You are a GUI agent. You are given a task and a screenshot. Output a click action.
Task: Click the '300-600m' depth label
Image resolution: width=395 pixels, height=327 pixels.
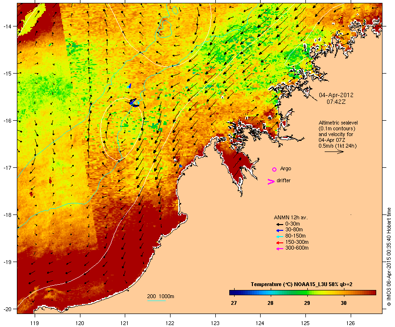point(297,248)
